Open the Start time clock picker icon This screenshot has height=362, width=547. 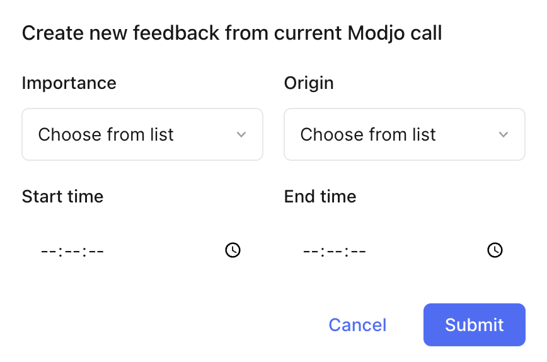(x=233, y=250)
